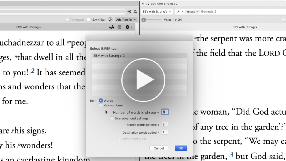Click the word 'wonders!' in left pane
This screenshot has height=161, width=286.
(37, 145)
